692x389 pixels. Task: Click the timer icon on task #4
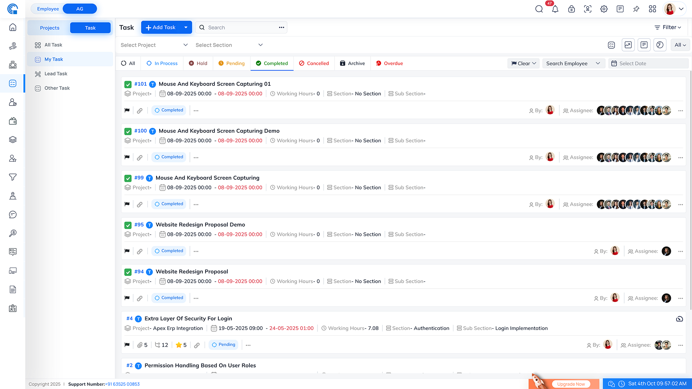click(x=679, y=319)
